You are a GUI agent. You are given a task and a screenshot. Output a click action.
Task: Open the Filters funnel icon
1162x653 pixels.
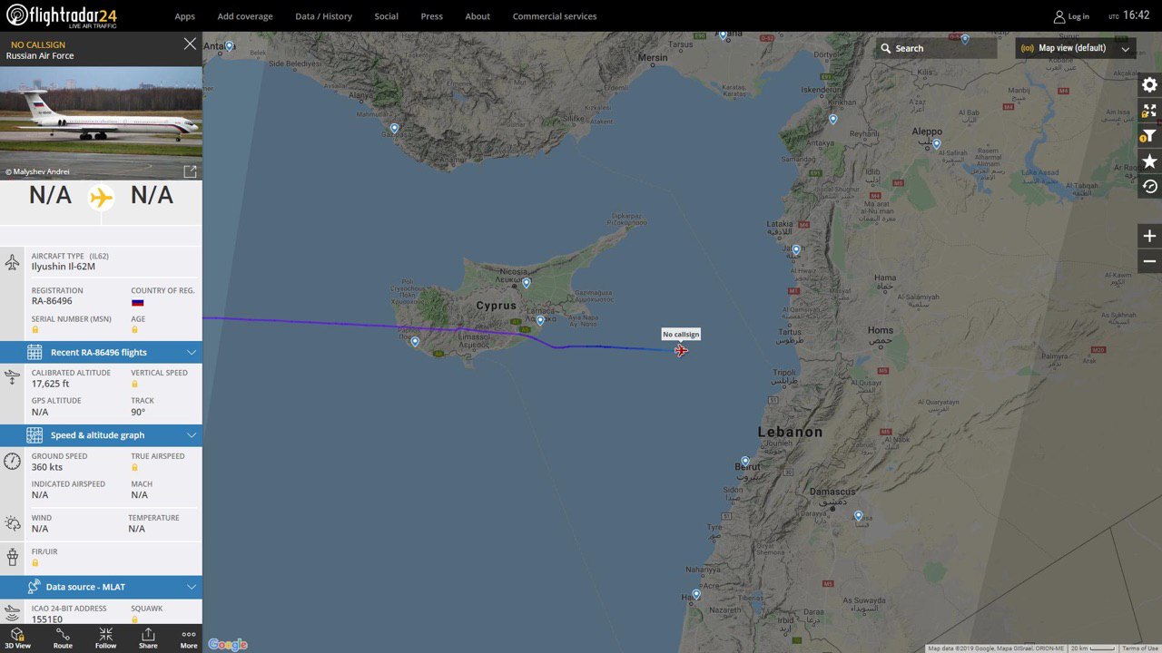(1149, 136)
